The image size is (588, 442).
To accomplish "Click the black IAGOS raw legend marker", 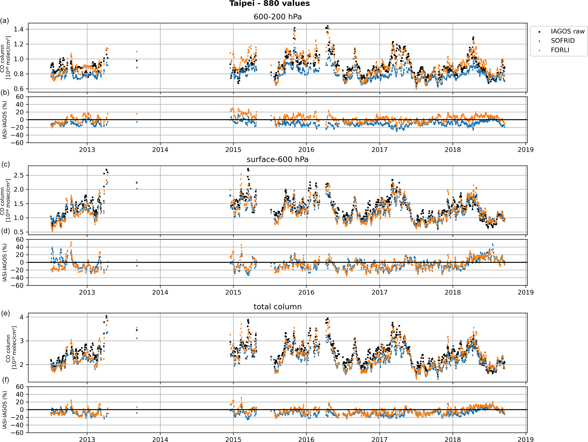I will coord(539,32).
